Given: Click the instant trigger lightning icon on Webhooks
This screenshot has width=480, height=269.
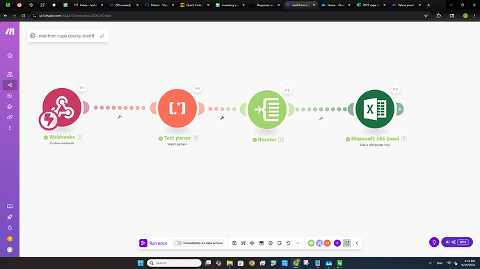Looking at the screenshot, I should tap(49, 120).
